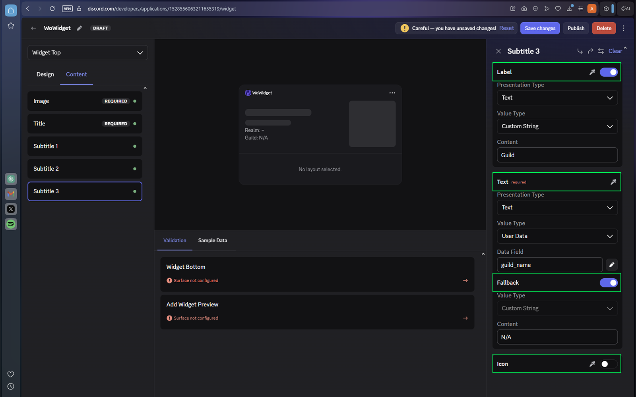The height and width of the screenshot is (397, 636).
Task: Click the Reset link
Action: click(506, 28)
